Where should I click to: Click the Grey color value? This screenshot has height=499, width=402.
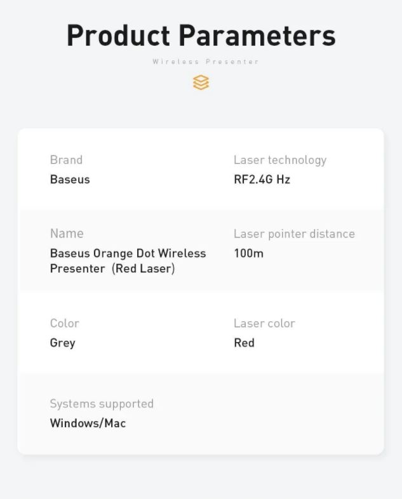tap(63, 343)
